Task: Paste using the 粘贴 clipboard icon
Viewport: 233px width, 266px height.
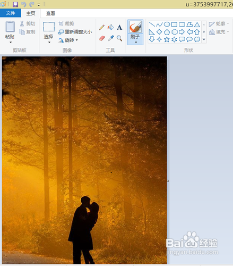Action: pyautogui.click(x=10, y=27)
